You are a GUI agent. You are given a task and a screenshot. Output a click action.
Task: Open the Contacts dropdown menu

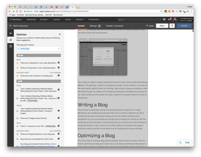(44, 19)
